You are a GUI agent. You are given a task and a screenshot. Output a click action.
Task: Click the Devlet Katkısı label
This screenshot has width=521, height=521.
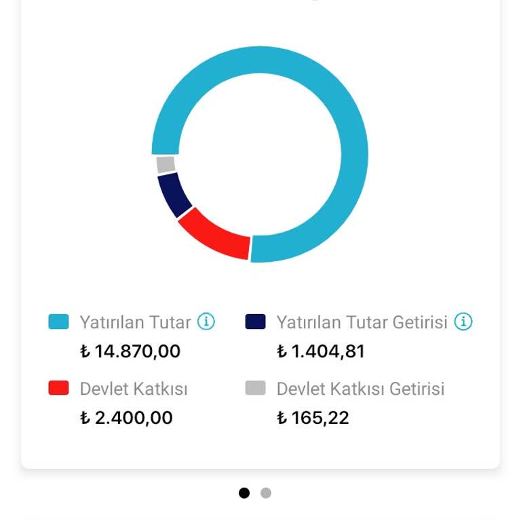click(134, 389)
